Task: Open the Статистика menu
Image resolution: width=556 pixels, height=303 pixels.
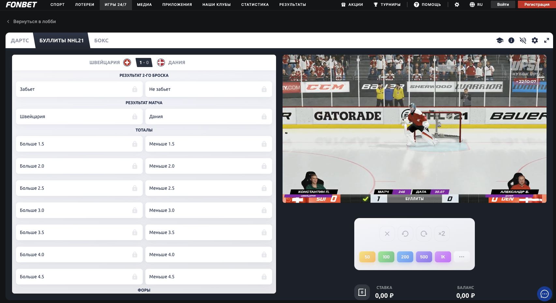Action: click(255, 5)
